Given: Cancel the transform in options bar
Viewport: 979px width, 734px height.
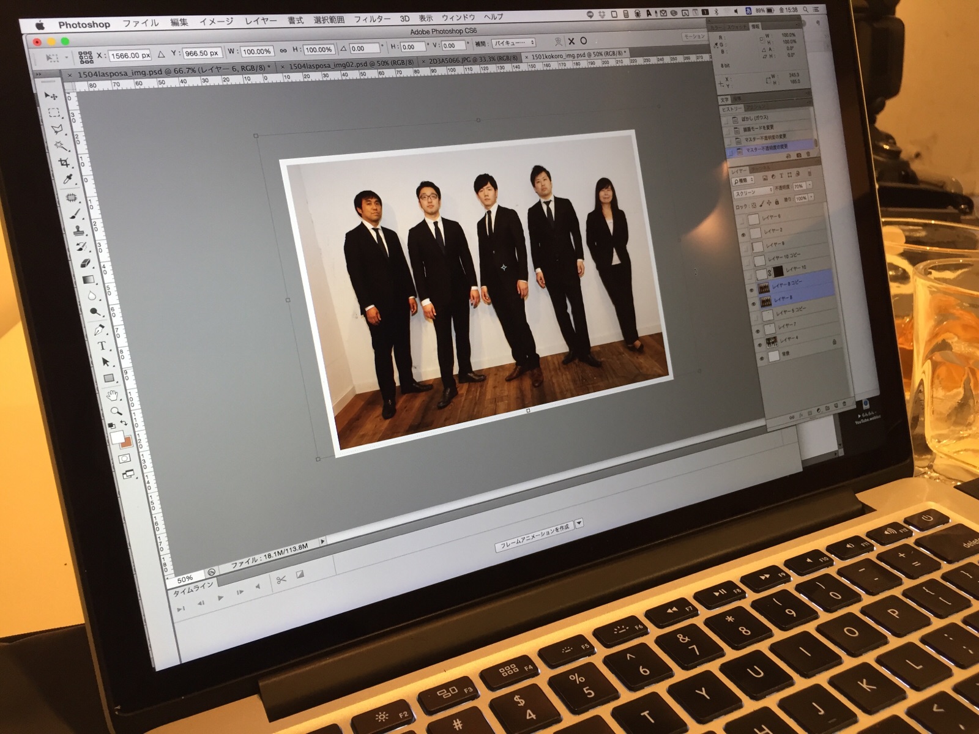Looking at the screenshot, I should (571, 41).
